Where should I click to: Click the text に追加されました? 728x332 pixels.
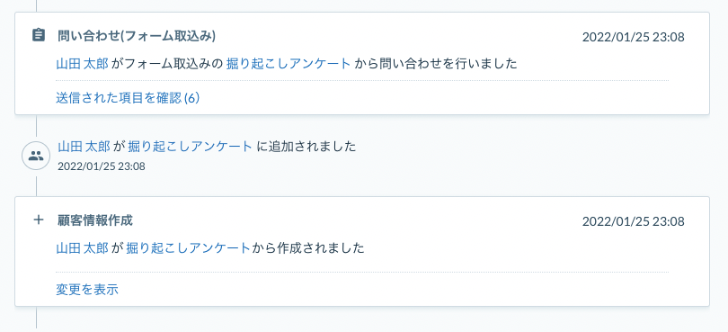306,147
